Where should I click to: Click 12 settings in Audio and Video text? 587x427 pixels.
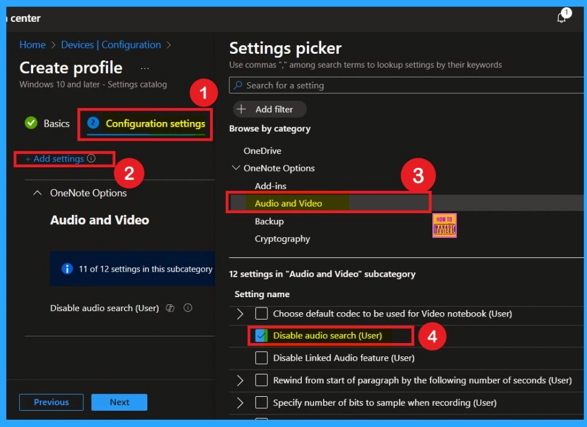click(322, 274)
